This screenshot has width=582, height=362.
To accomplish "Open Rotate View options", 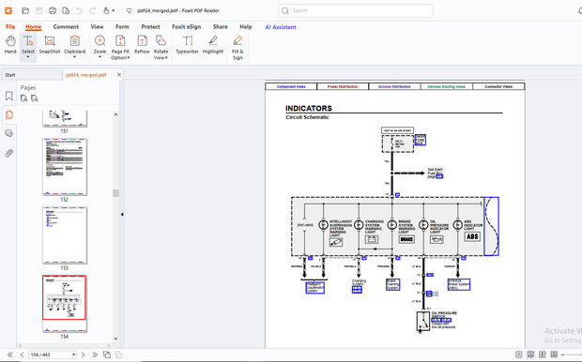I will click(161, 48).
